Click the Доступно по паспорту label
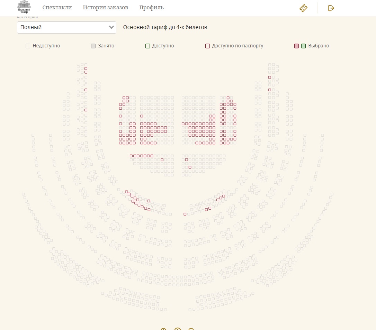The height and width of the screenshot is (330, 376). [238, 46]
